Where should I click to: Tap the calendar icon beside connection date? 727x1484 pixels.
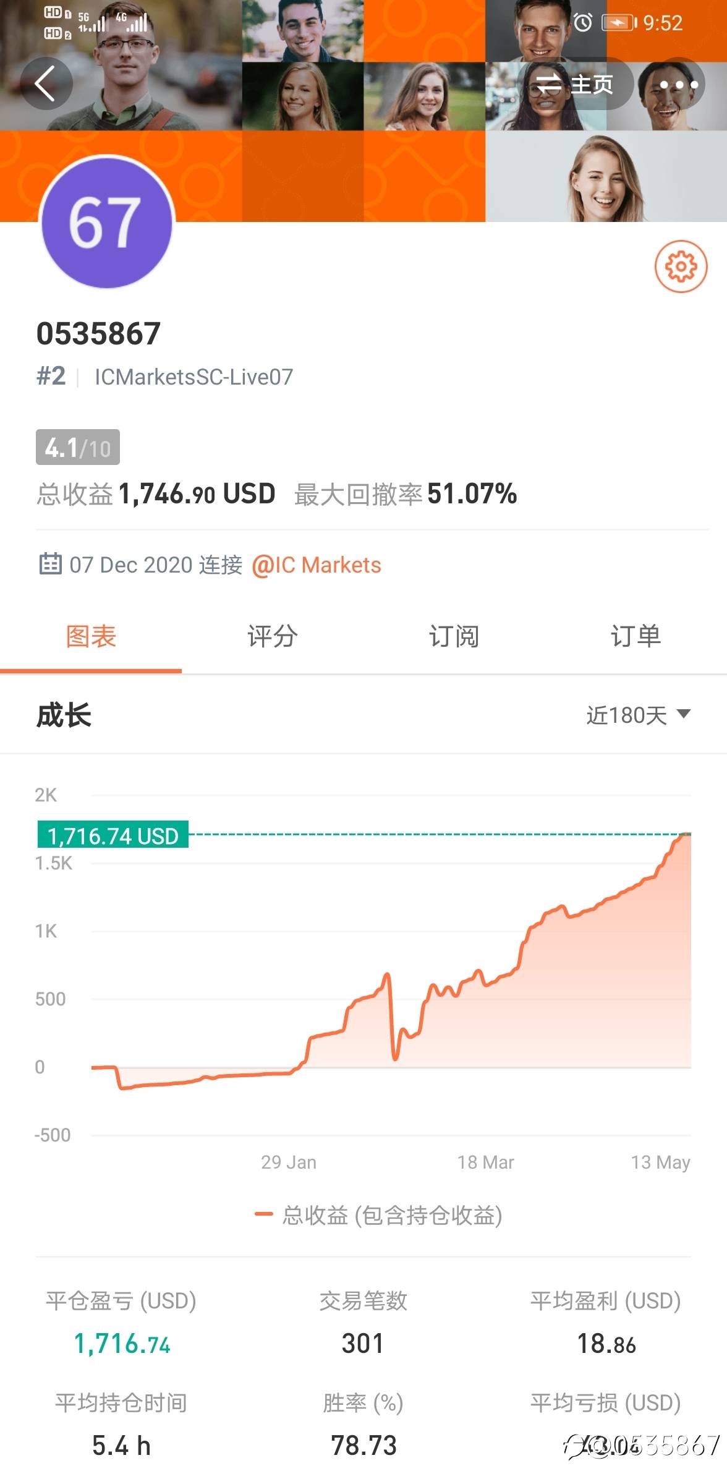tap(50, 564)
